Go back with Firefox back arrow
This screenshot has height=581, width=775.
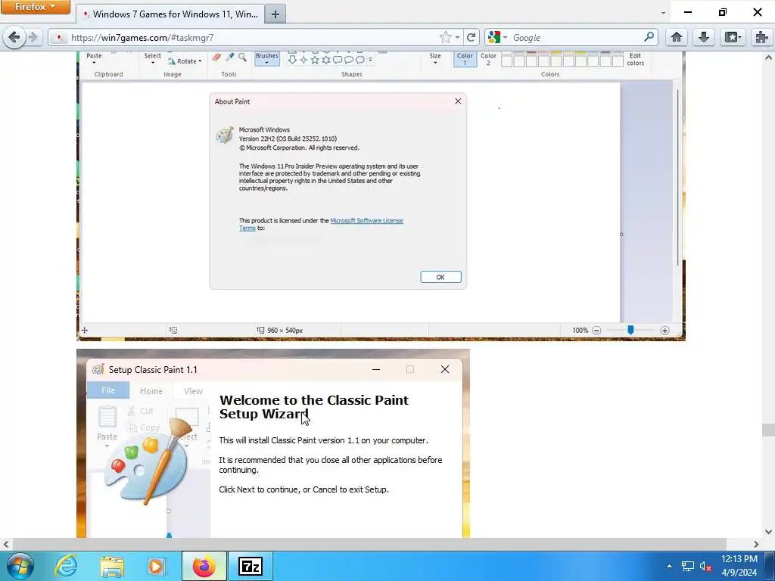click(x=14, y=37)
